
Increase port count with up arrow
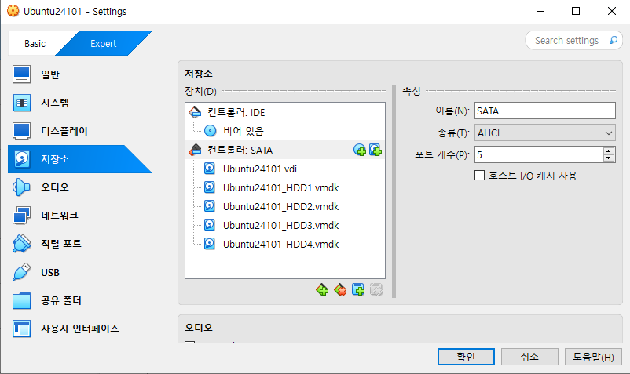tap(609, 151)
